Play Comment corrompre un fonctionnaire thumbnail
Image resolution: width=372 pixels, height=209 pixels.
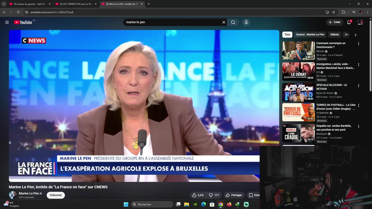[x=298, y=51]
